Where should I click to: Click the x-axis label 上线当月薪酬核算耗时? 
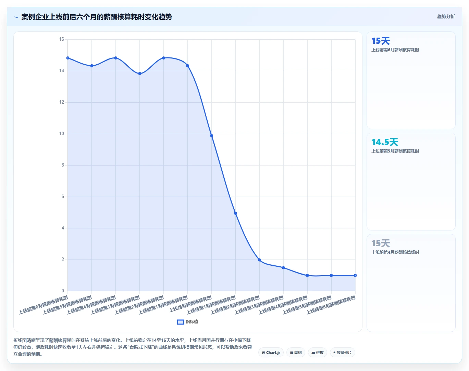[x=191, y=304]
